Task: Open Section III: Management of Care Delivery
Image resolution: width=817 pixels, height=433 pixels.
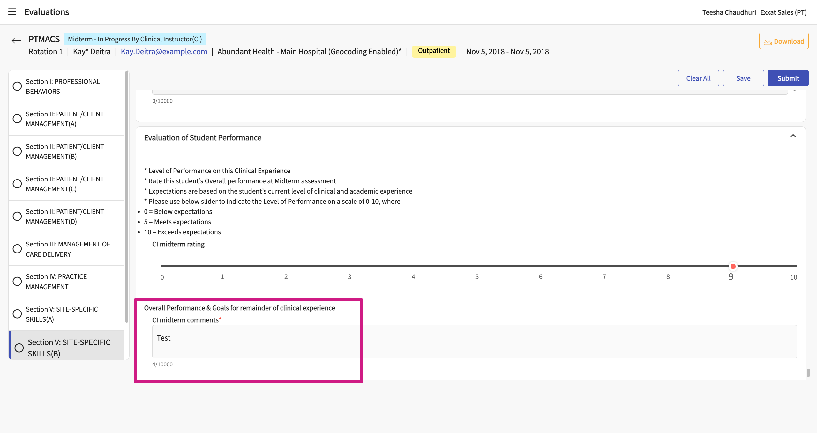Action: [68, 249]
